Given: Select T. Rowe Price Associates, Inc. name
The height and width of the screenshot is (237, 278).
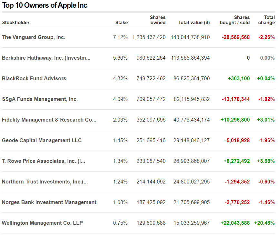Looking at the screenshot, I should (x=44, y=161).
